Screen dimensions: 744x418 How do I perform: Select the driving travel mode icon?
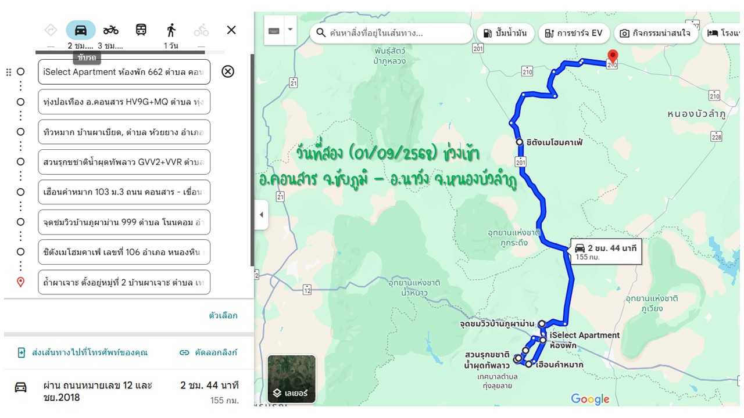click(x=81, y=30)
